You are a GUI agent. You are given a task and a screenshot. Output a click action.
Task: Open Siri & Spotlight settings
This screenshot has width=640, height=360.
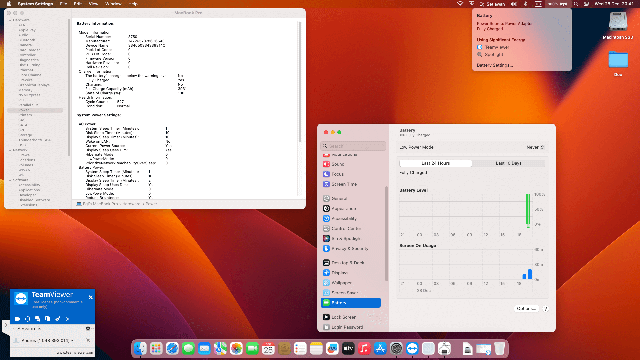pyautogui.click(x=347, y=238)
